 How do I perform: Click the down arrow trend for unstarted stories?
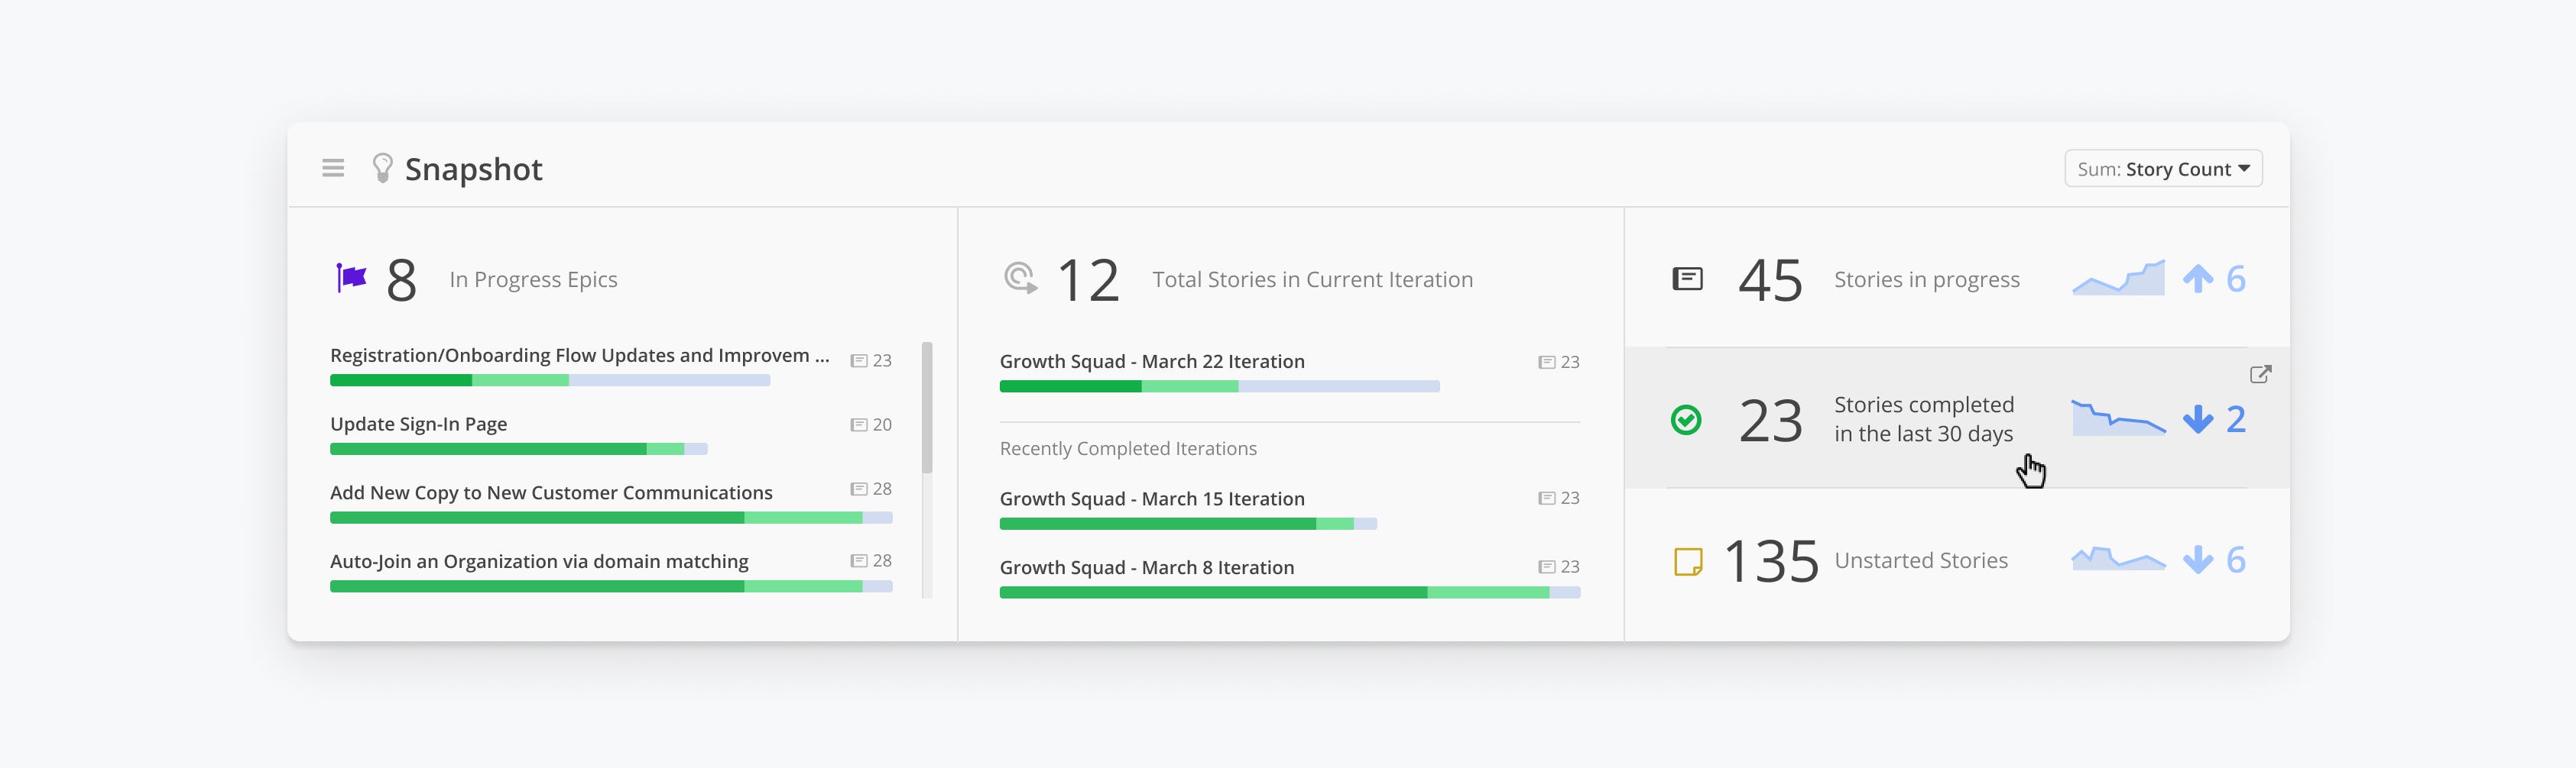click(x=2198, y=560)
